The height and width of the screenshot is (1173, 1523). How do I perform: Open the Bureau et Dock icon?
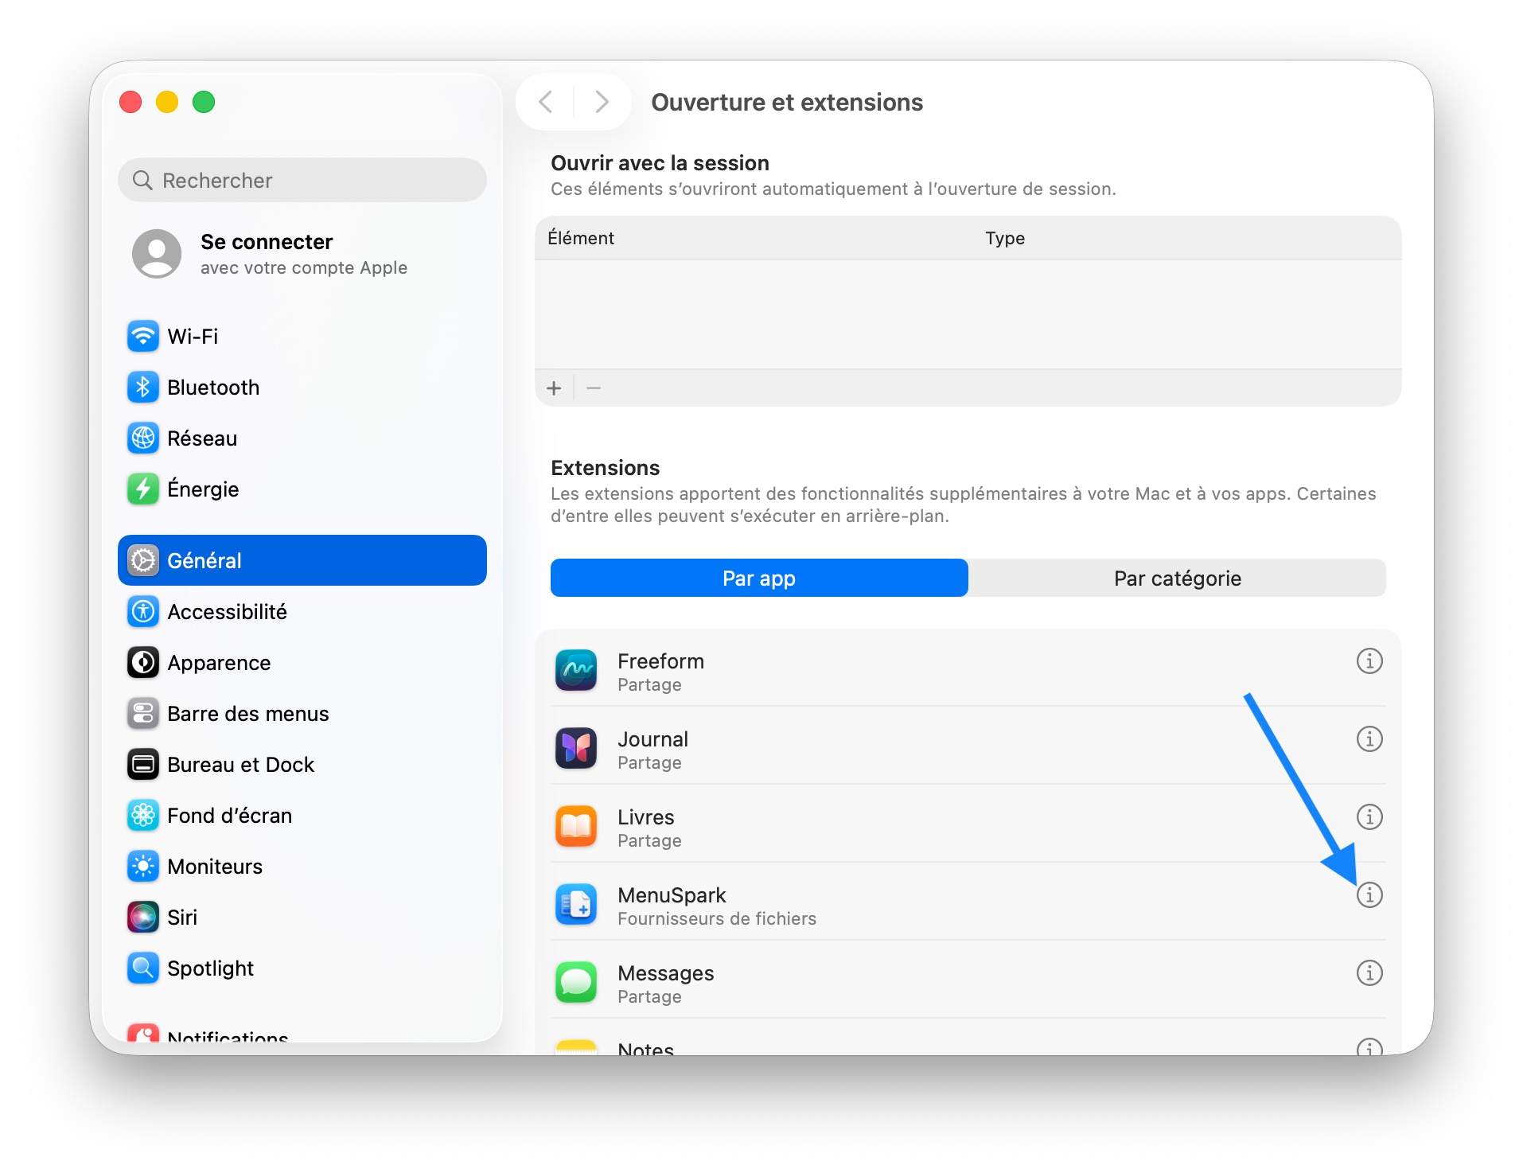click(143, 765)
